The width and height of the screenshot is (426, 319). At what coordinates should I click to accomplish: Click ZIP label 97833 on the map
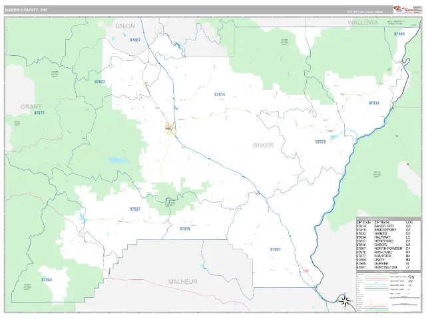click(100, 82)
